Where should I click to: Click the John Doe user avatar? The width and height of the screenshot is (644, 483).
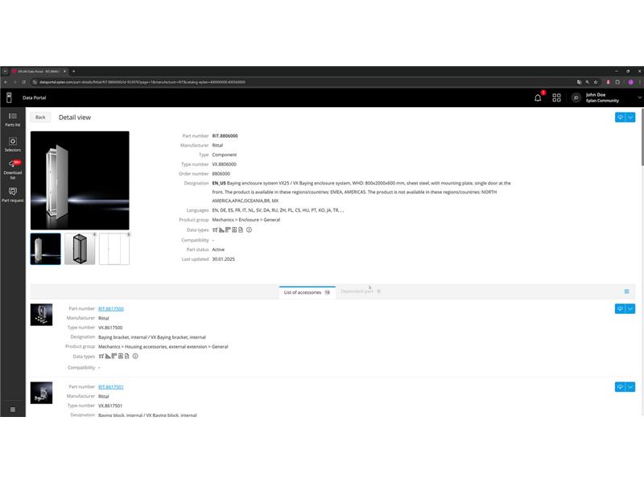coord(576,97)
